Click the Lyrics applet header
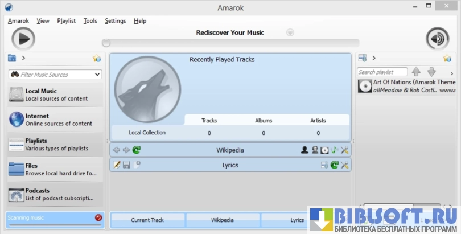The height and width of the screenshot is (234, 461). tap(230, 165)
